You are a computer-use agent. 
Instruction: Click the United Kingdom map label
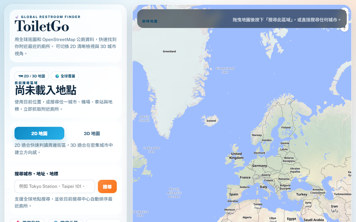[236, 156]
